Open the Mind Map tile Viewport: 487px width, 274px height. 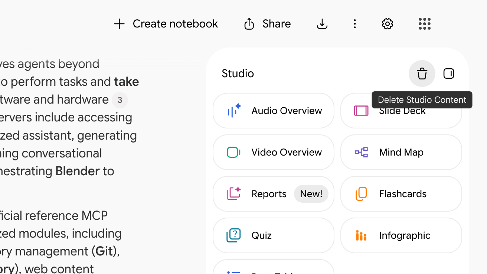click(x=401, y=152)
